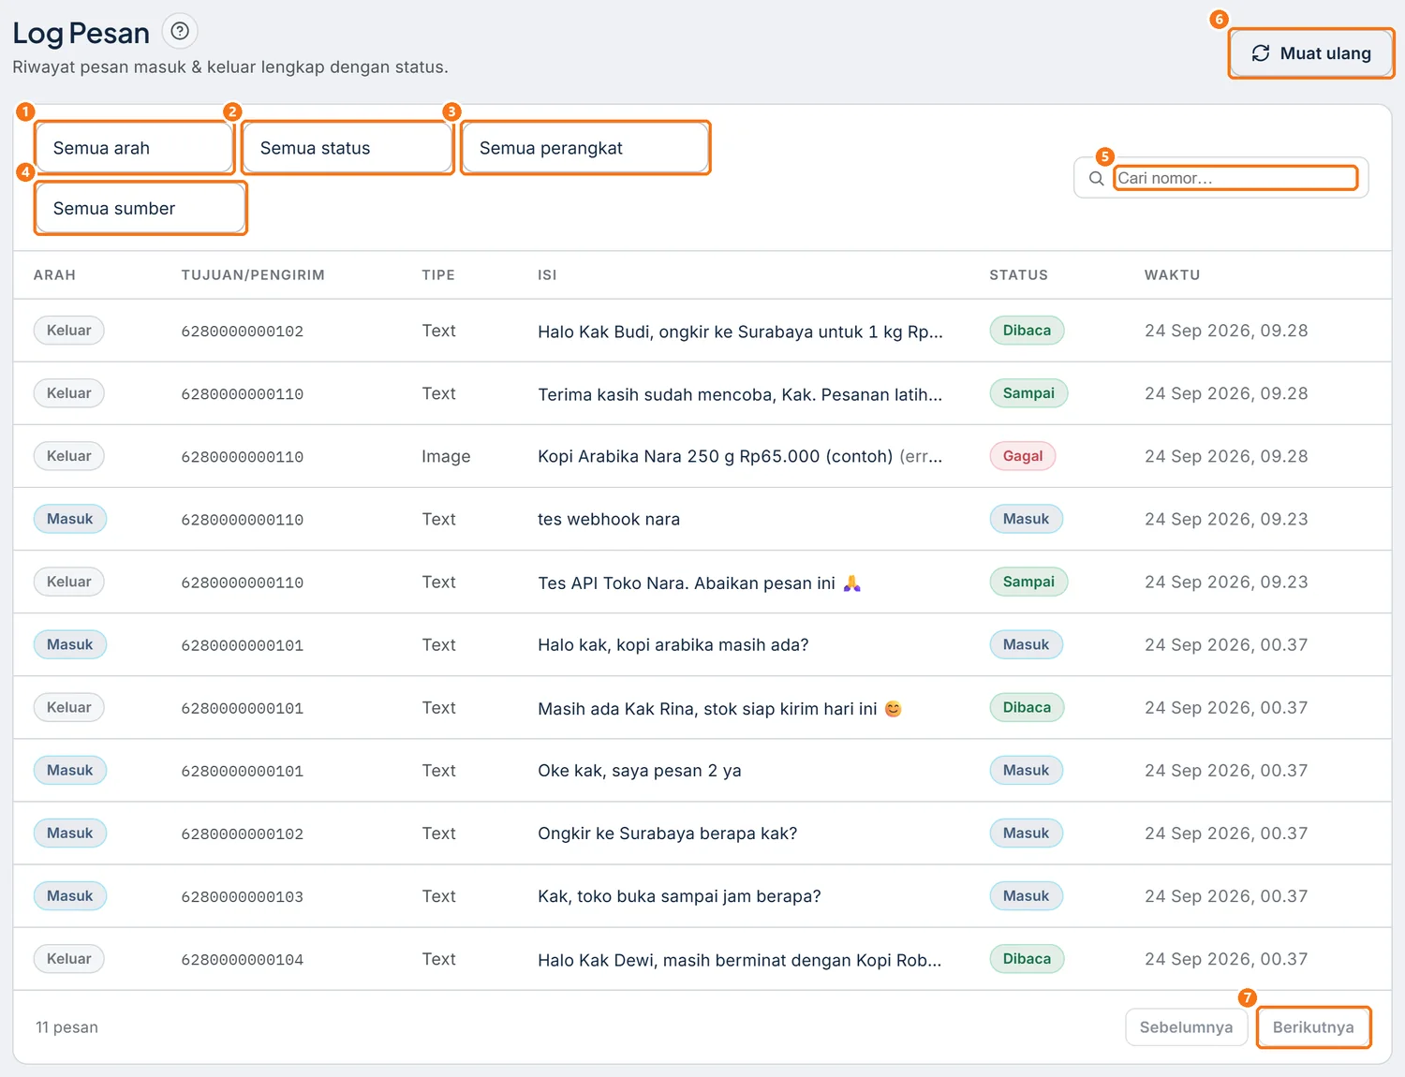The image size is (1405, 1077).
Task: Focus the Cari nomor search field
Action: point(1235,178)
